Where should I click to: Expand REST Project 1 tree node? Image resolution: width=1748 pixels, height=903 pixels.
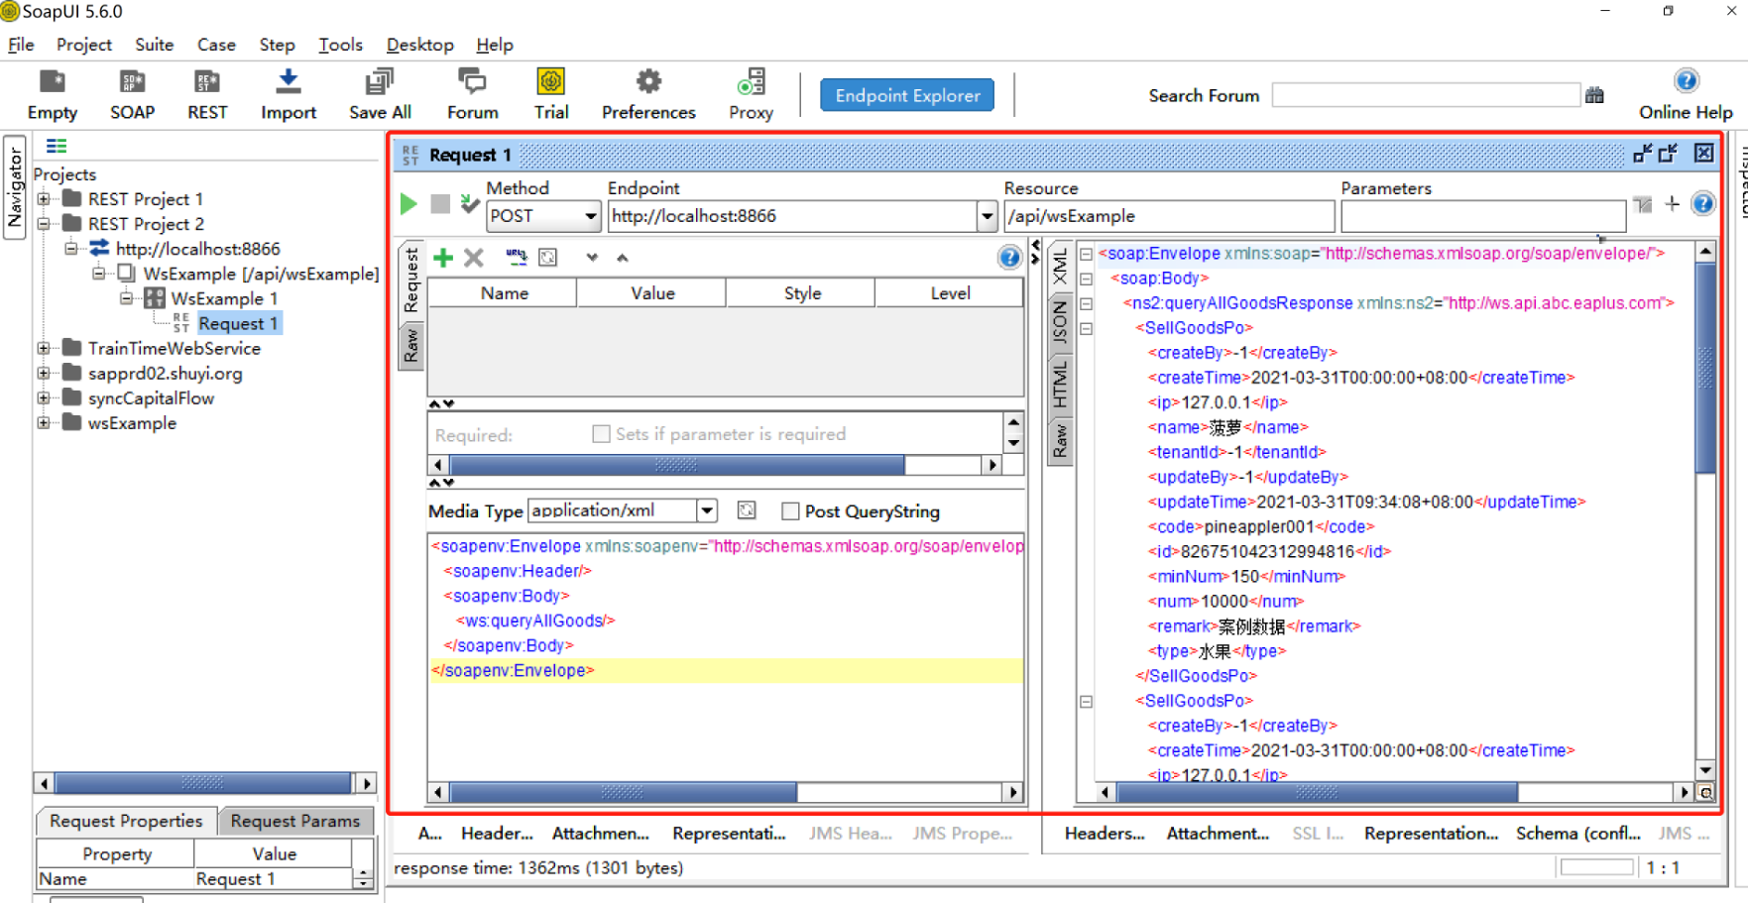pos(44,199)
